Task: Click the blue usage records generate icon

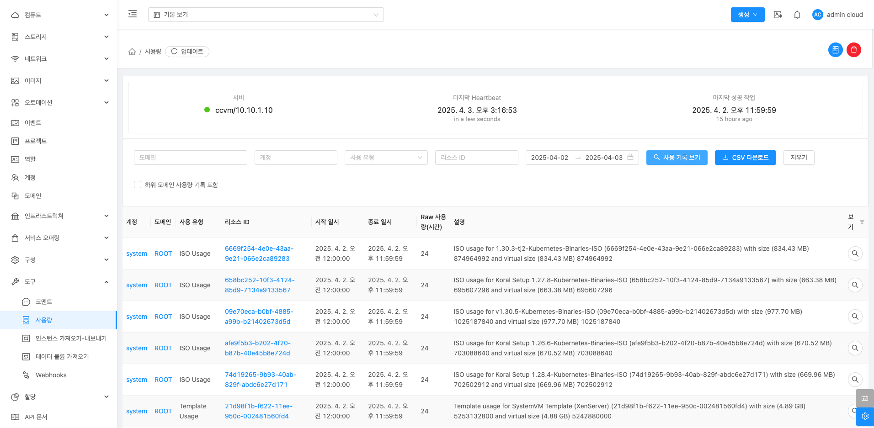Action: tap(835, 50)
